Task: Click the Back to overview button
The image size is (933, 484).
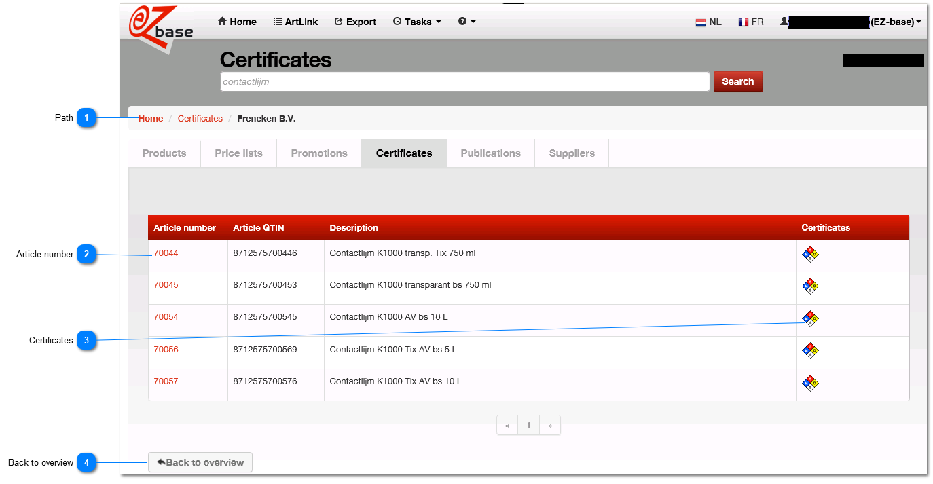Action: (200, 462)
